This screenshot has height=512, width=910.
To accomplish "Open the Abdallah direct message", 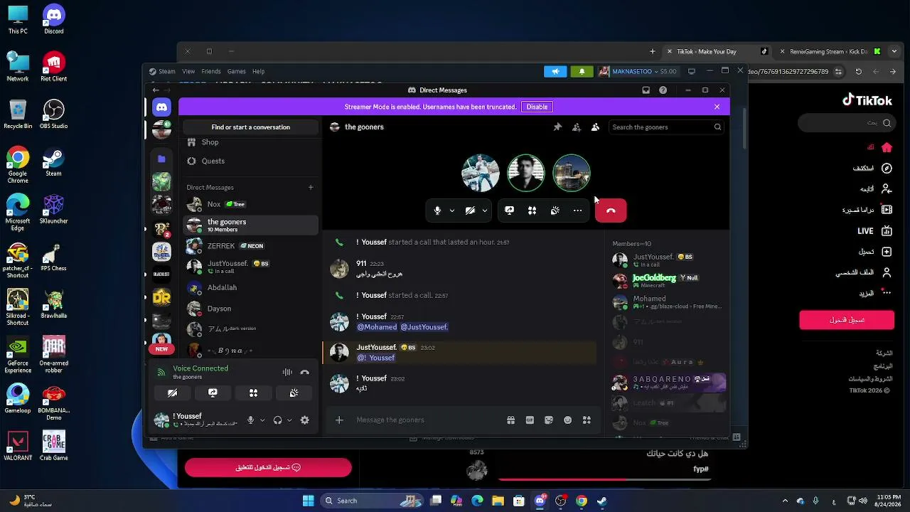I will click(x=250, y=287).
